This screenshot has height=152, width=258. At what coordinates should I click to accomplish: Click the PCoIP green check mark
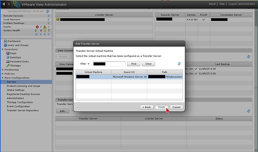pyautogui.click(x=204, y=20)
